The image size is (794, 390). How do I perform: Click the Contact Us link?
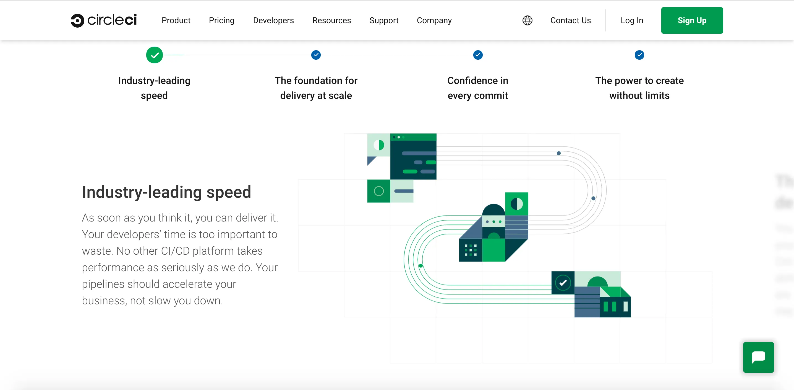tap(570, 20)
